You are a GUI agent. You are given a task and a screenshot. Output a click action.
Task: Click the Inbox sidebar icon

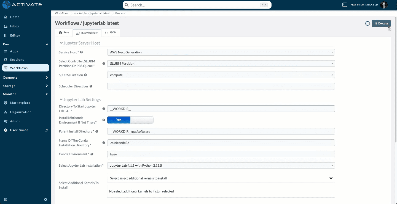[6, 26]
